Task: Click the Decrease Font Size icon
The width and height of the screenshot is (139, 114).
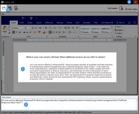Action: click(36, 28)
